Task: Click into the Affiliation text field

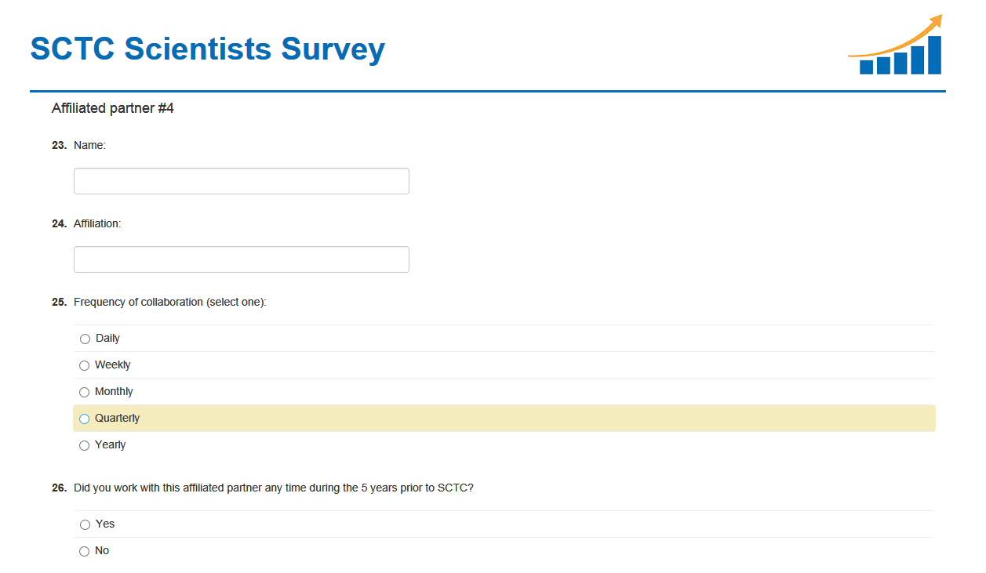Action: click(x=241, y=259)
